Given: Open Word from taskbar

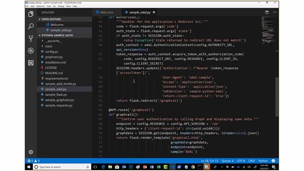Looking at the screenshot, I should (152, 167).
